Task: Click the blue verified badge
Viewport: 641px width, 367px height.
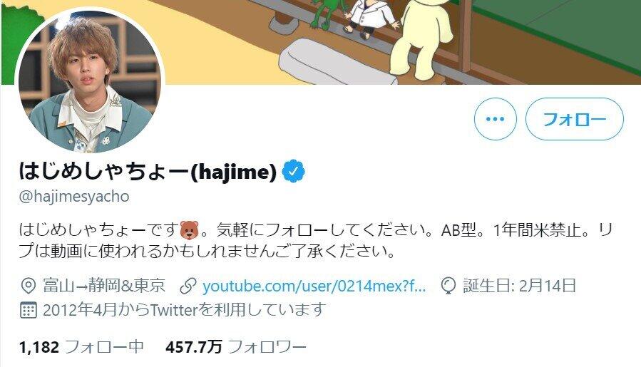Action: pyautogui.click(x=294, y=171)
